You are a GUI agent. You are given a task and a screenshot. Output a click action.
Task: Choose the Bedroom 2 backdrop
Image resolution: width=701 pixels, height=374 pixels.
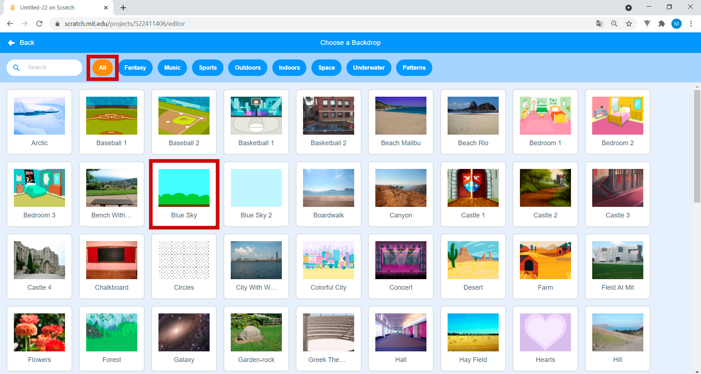(618, 122)
